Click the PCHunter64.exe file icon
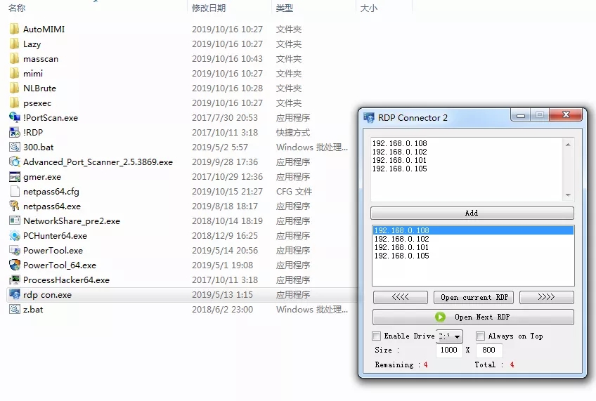Image resolution: width=596 pixels, height=401 pixels. tap(15, 236)
